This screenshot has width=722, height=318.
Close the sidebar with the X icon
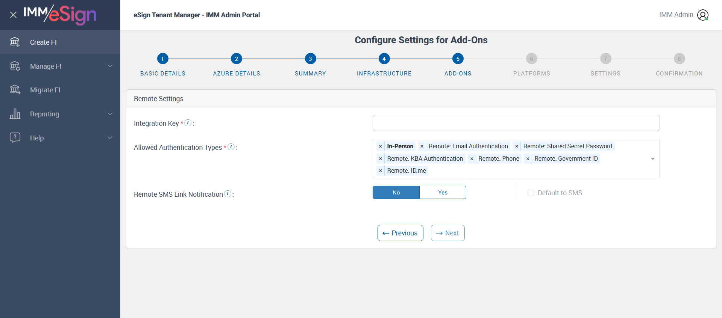[x=13, y=15]
